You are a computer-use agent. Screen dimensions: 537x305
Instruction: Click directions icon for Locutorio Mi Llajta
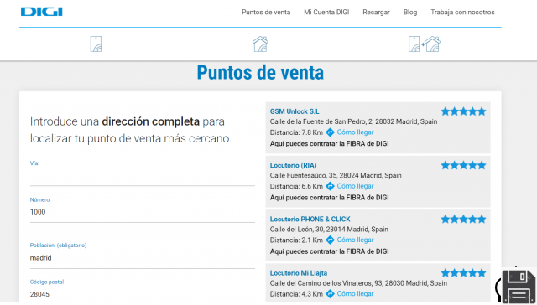[x=330, y=294]
